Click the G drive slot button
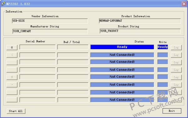188x118 pixels. (12, 48)
